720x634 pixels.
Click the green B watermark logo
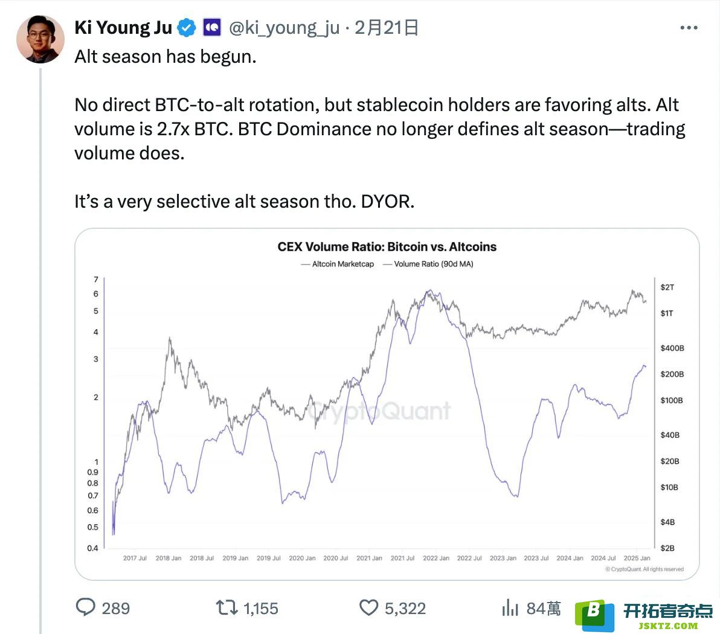click(x=594, y=615)
